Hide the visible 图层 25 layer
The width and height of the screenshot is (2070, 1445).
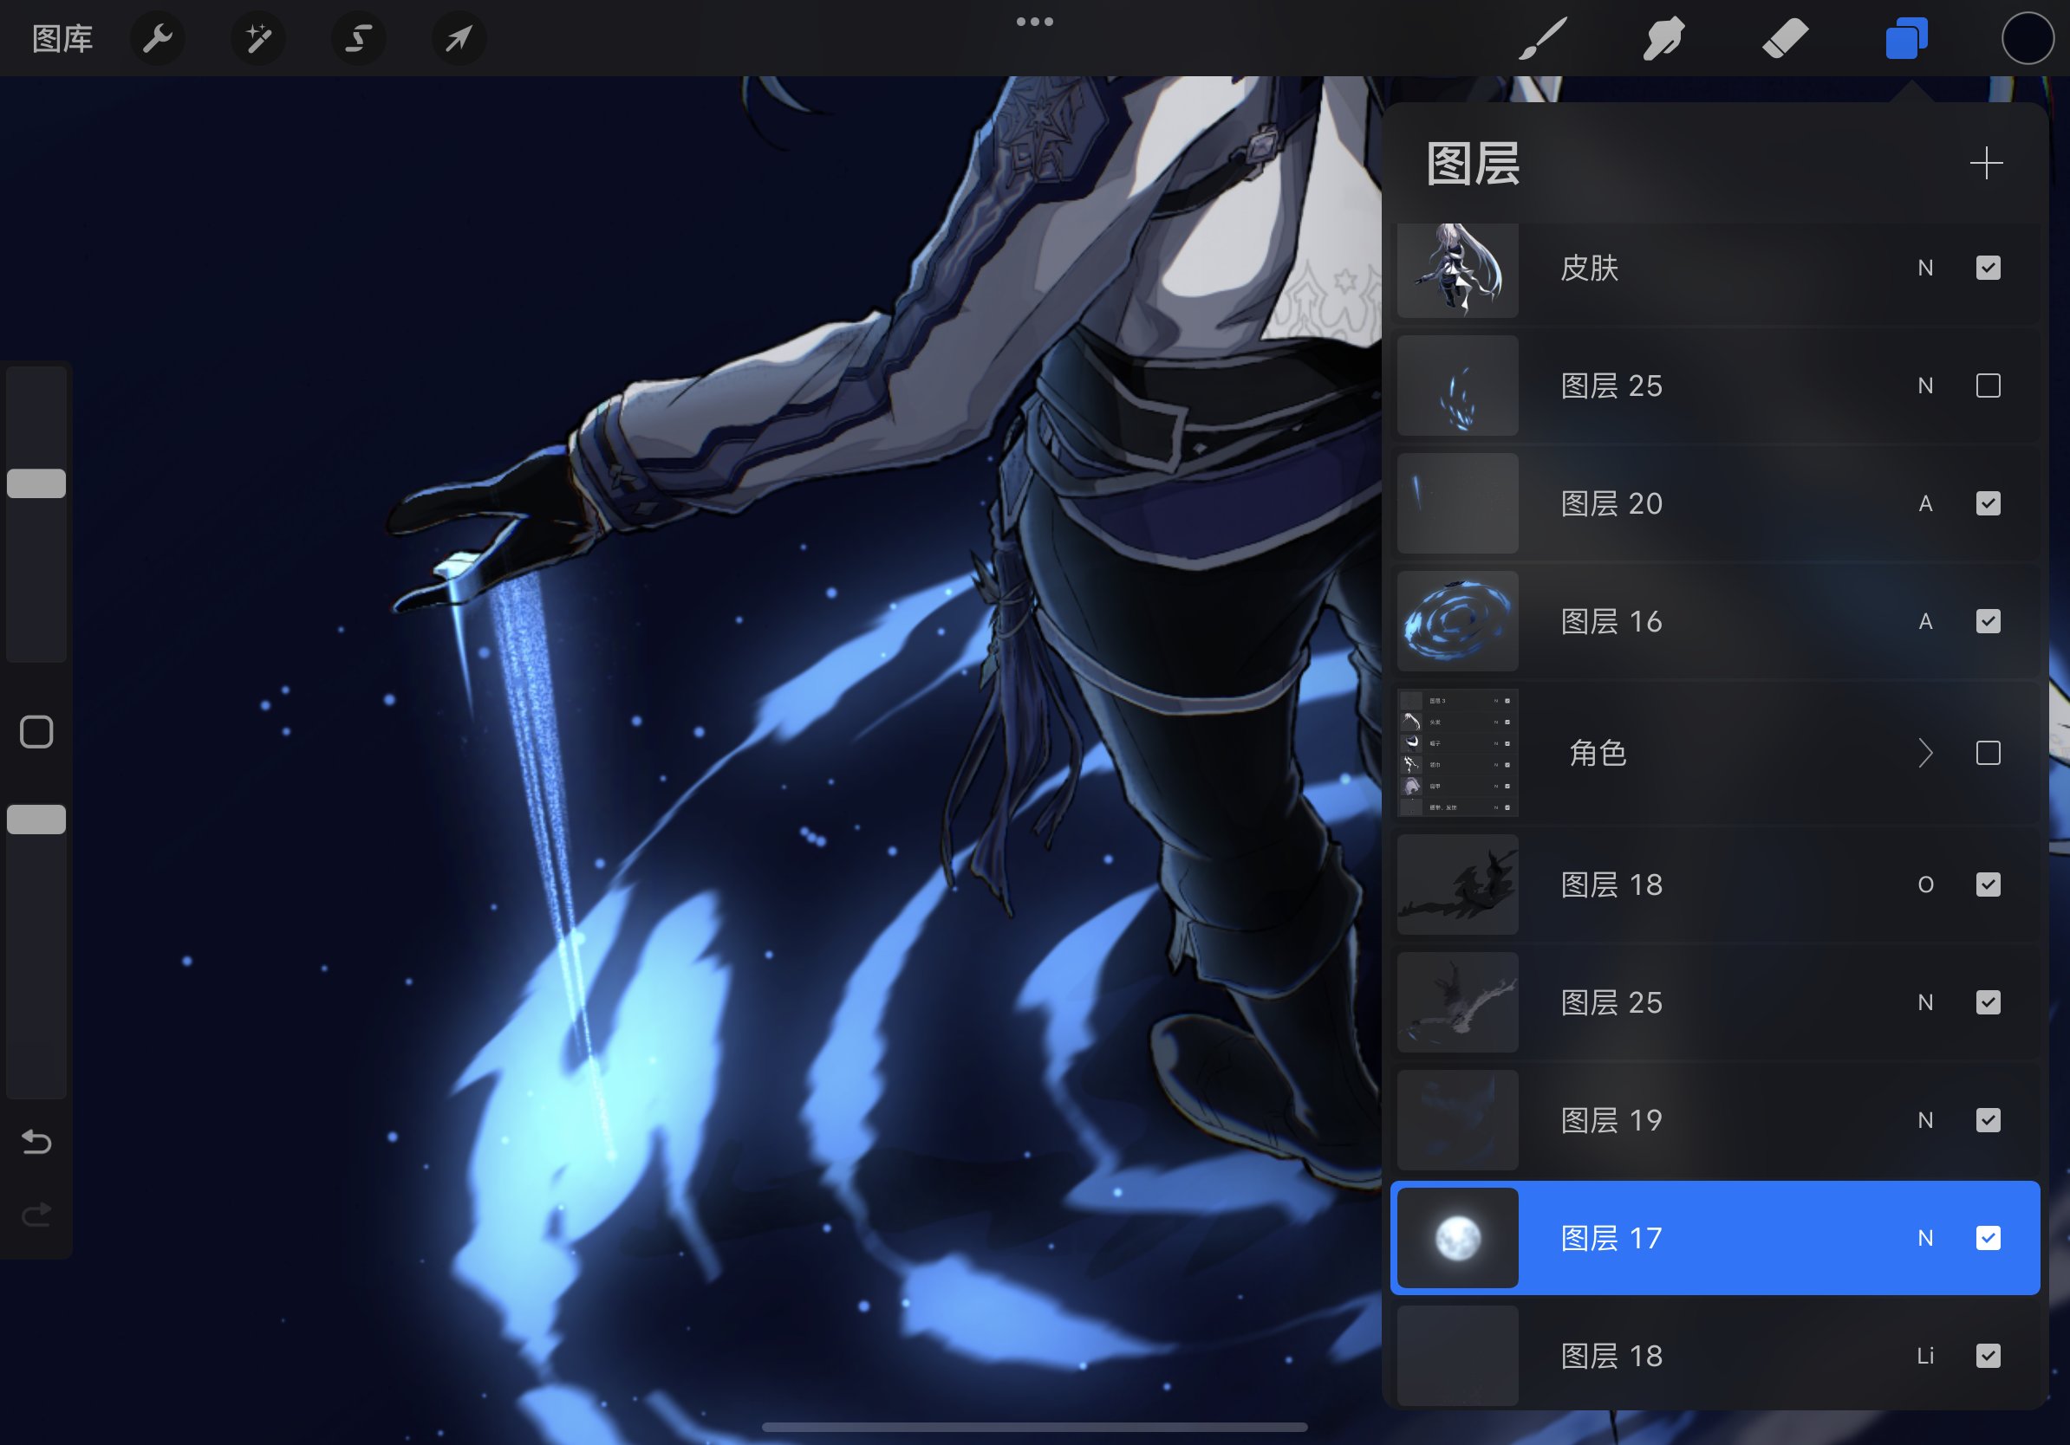click(x=1988, y=1002)
